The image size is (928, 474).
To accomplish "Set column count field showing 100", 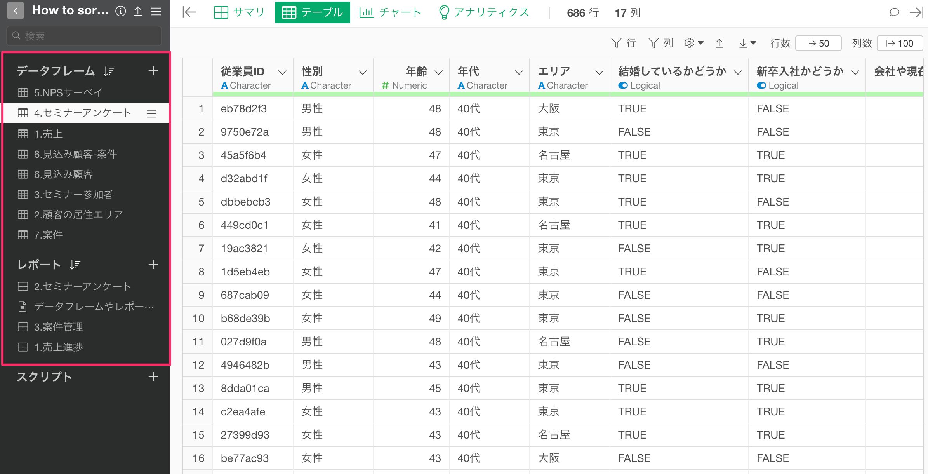I will click(x=900, y=43).
